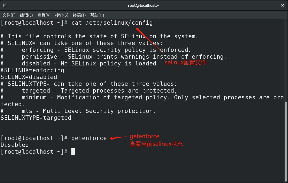Open the 终端(T) menu

point(79,15)
